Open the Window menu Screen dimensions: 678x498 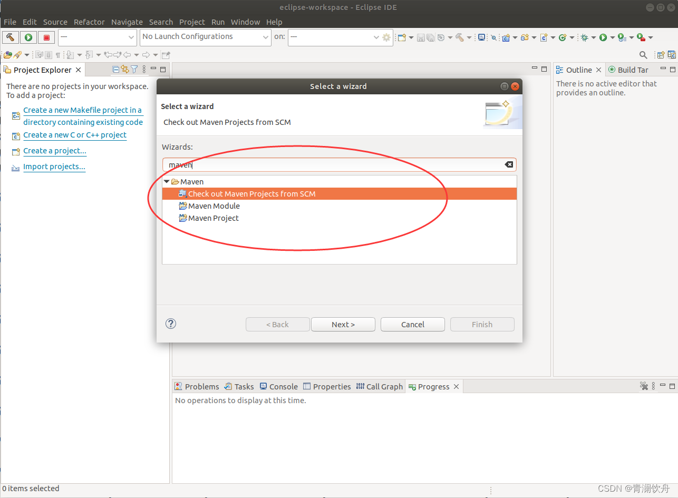245,22
